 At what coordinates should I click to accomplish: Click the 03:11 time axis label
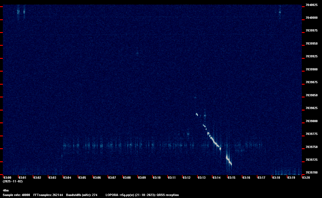tap(172, 178)
